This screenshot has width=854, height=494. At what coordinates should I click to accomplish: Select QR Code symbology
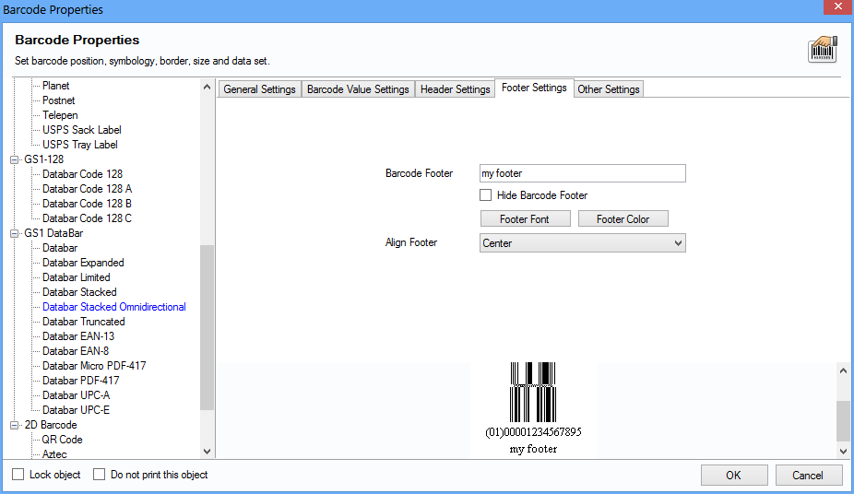62,440
